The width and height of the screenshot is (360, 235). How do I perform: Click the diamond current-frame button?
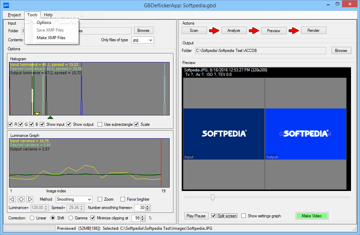21,199
